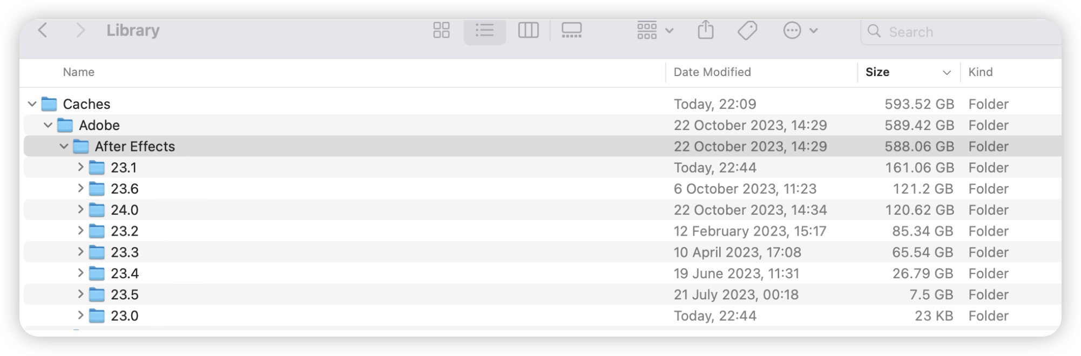Screen dimensions: 1081x356
Task: Click the 588.06 GB size value
Action: [919, 146]
